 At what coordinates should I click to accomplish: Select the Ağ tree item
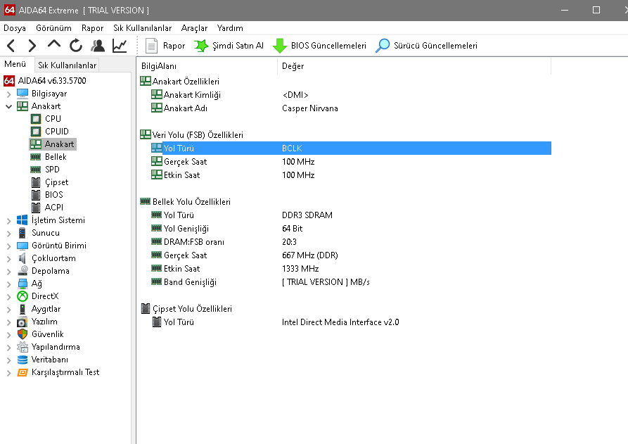point(37,284)
